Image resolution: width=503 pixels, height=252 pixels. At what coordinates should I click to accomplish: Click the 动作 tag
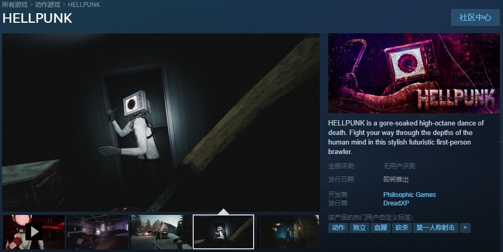tap(338, 228)
